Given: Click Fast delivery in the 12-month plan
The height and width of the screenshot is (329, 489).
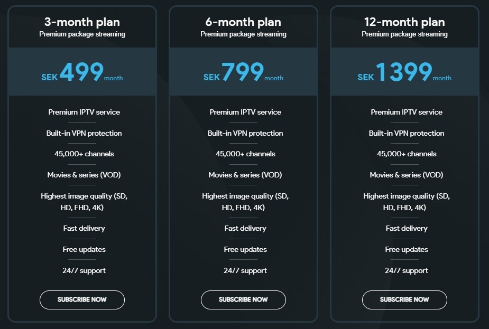Looking at the screenshot, I should pyautogui.click(x=404, y=228).
